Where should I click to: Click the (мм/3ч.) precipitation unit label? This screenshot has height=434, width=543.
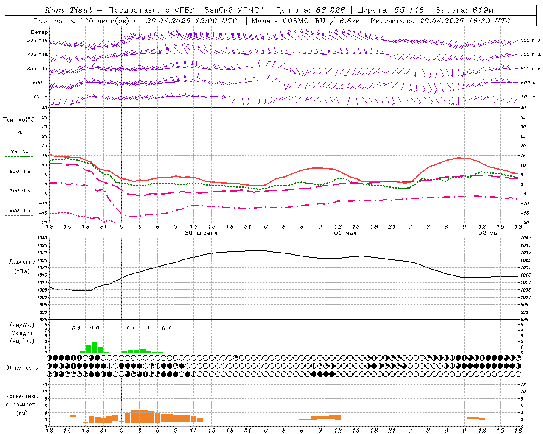[22, 325]
